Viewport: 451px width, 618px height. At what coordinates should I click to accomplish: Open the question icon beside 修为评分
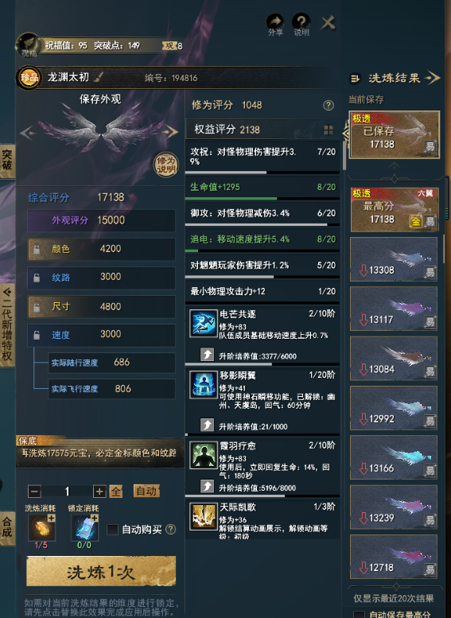[x=328, y=105]
